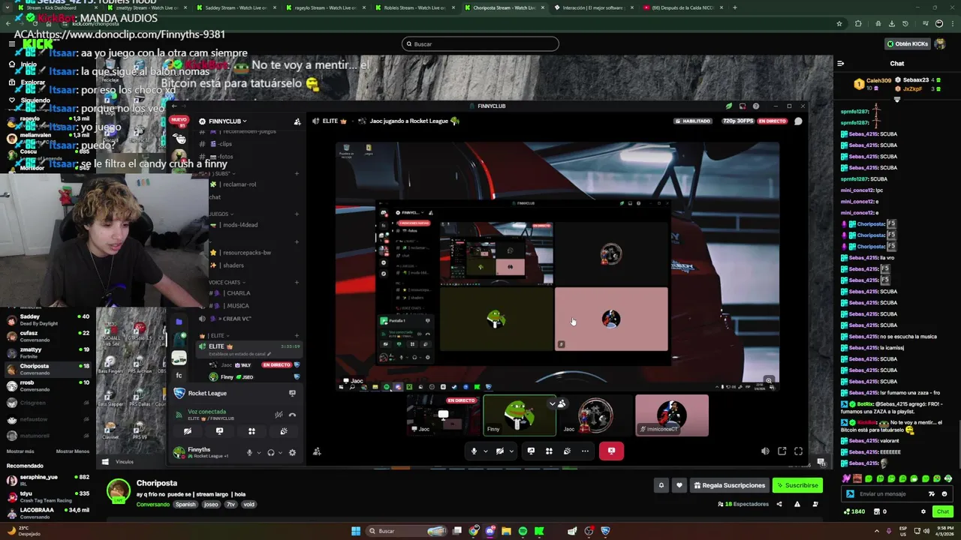
Task: Open soundboard in Discord voice panel
Action: 284,431
